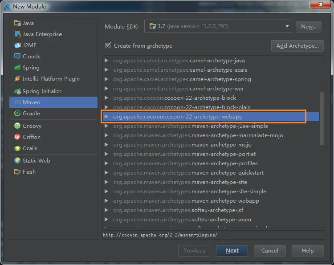Click the J2ME icon
Image resolution: width=334 pixels, height=265 pixels.
coord(17,45)
